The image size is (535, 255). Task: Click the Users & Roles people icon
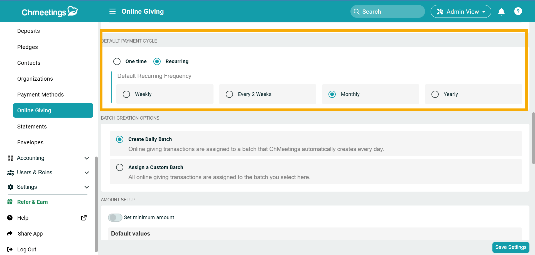coord(10,172)
